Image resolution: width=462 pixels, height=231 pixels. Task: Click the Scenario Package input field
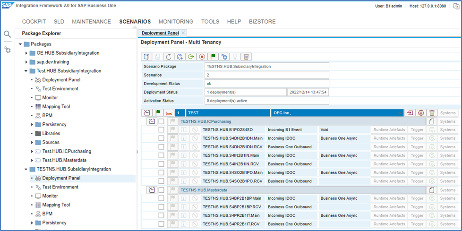tap(266, 67)
